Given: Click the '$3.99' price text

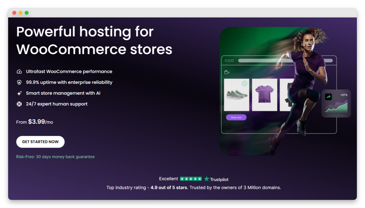Looking at the screenshot, I should click(x=37, y=122).
